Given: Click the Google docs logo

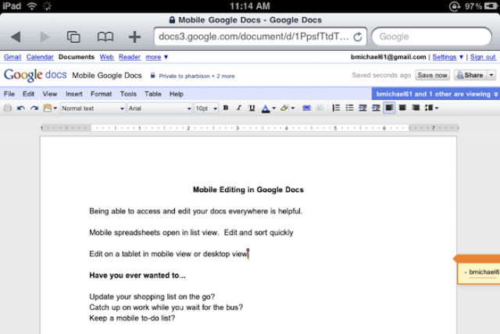Looking at the screenshot, I should coord(35,75).
